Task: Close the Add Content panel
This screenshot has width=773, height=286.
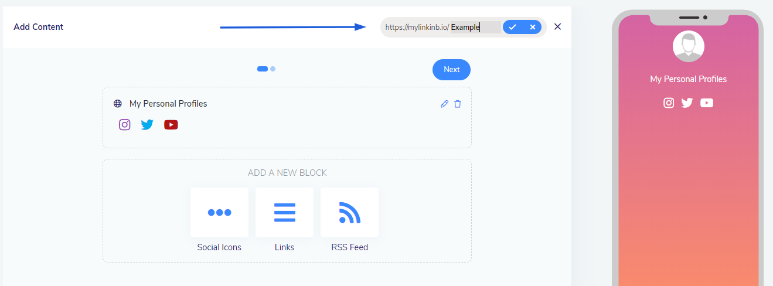Action: 557,26
